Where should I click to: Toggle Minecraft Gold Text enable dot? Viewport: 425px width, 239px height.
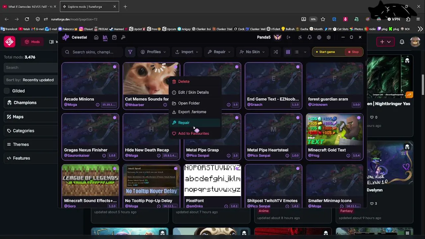359,118
